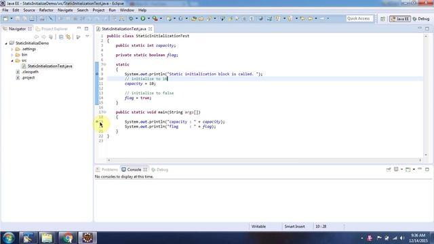
Task: Maximize the Navigator panel
Action: 86,28
